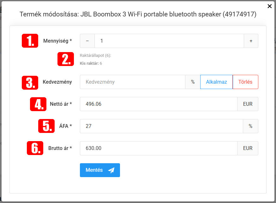The height and width of the screenshot is (203, 276).
Task: Click the percent addon beside Kedvezmény field
Action: pyautogui.click(x=193, y=82)
